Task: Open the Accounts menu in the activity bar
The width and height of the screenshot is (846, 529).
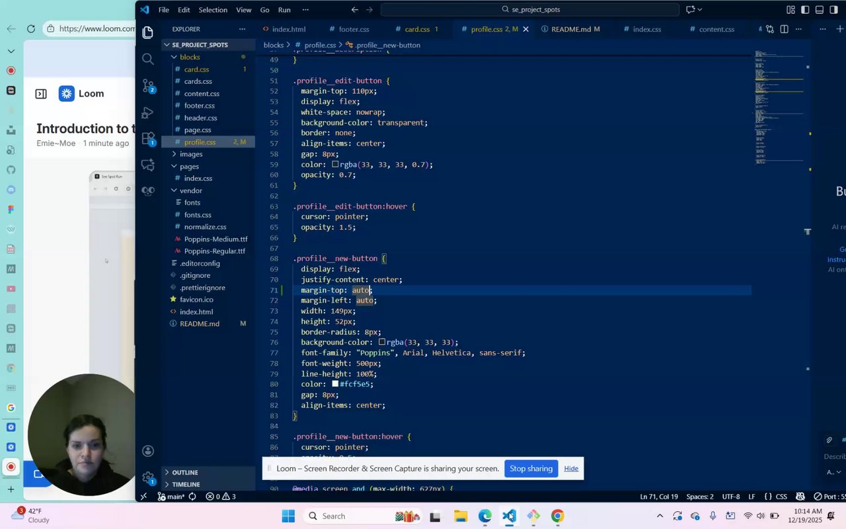Action: coord(148,451)
